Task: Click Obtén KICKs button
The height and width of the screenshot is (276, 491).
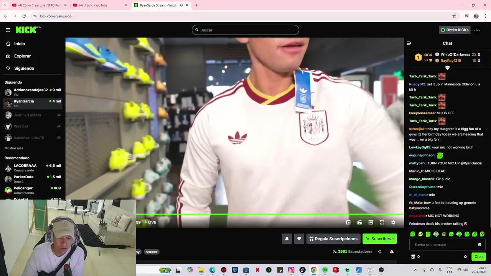Action: [455, 30]
